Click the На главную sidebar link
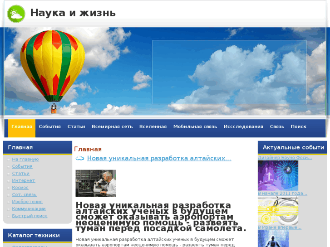This screenshot has height=247, width=330. click(25, 160)
